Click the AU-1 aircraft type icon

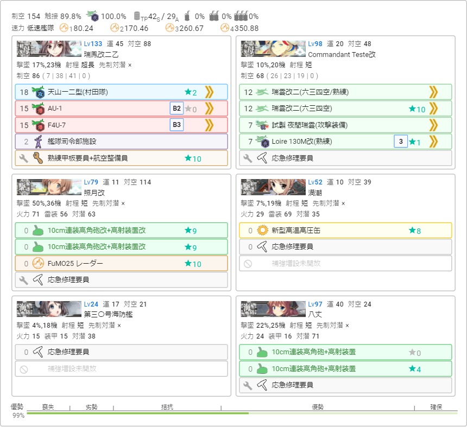point(38,109)
